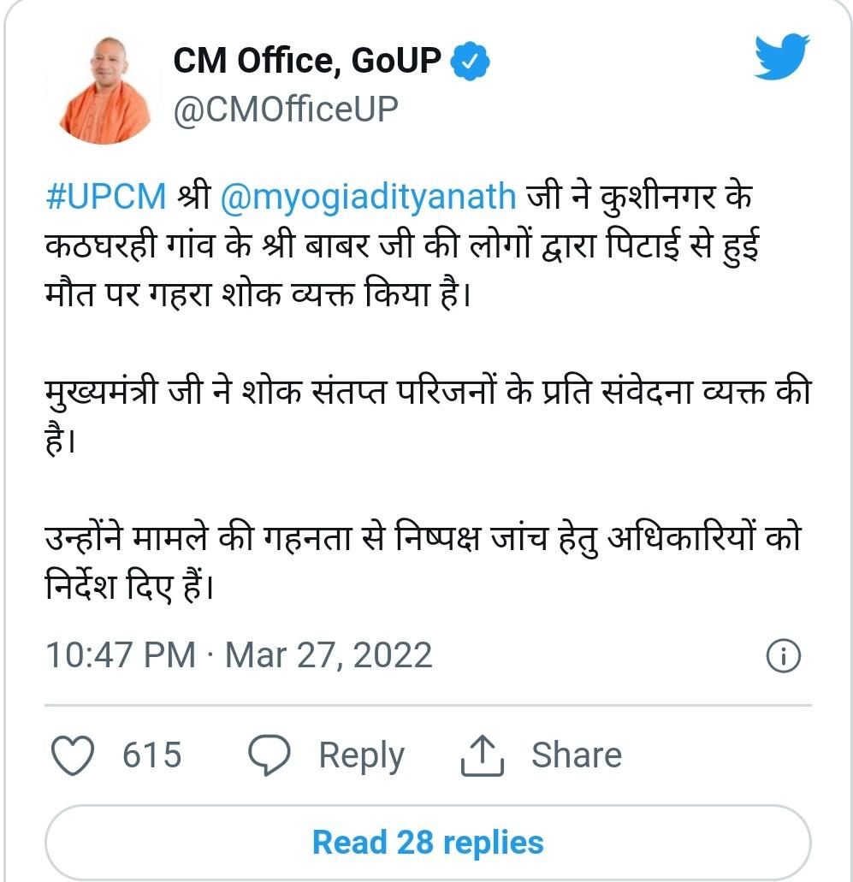Viewport: 853px width, 882px height.
Task: Open the CM Office profile picture
Action: point(103,87)
